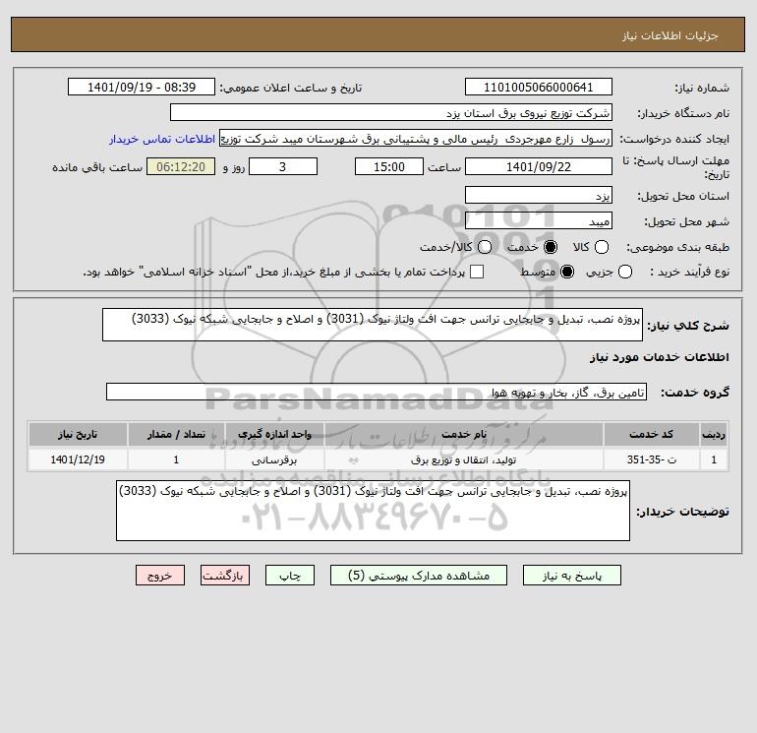The height and width of the screenshot is (733, 757).
Task: Choose the متوسط purchase process option
Action: pos(567,272)
